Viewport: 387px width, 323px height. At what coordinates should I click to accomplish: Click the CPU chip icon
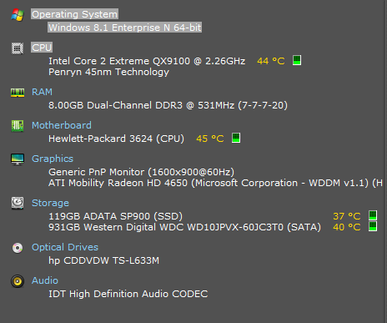(x=18, y=48)
